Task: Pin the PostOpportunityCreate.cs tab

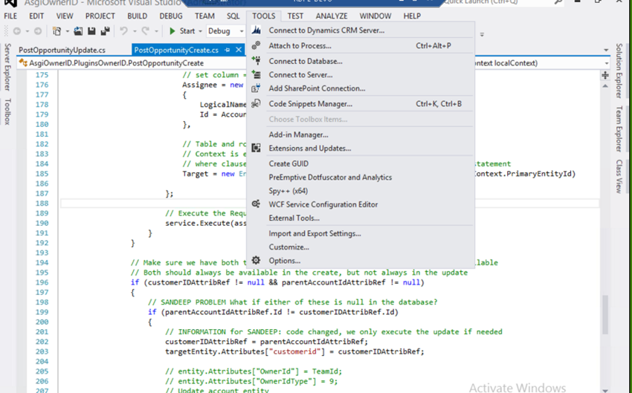Action: (x=226, y=50)
